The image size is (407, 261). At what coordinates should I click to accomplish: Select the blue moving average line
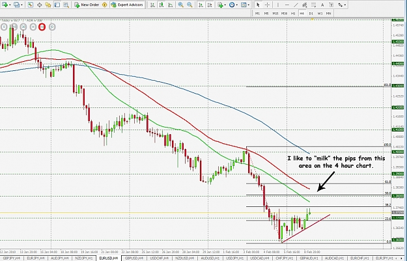208,98
